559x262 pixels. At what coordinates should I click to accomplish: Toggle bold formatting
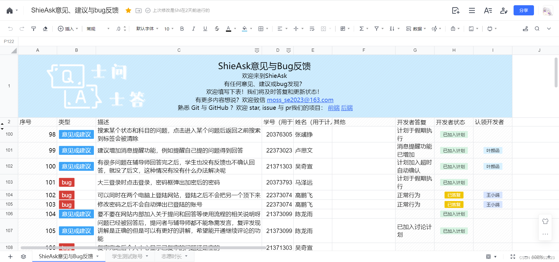[x=182, y=28]
